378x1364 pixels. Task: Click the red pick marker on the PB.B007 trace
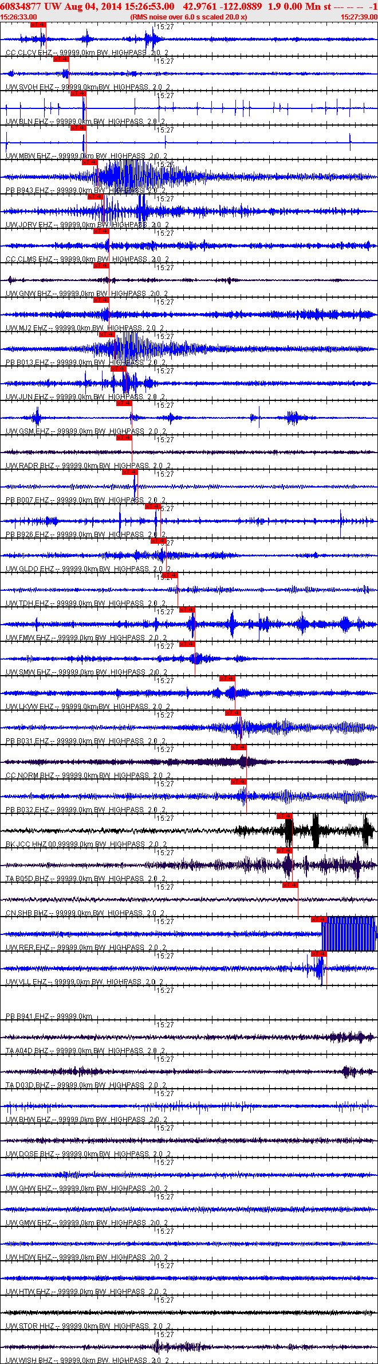pos(129,472)
